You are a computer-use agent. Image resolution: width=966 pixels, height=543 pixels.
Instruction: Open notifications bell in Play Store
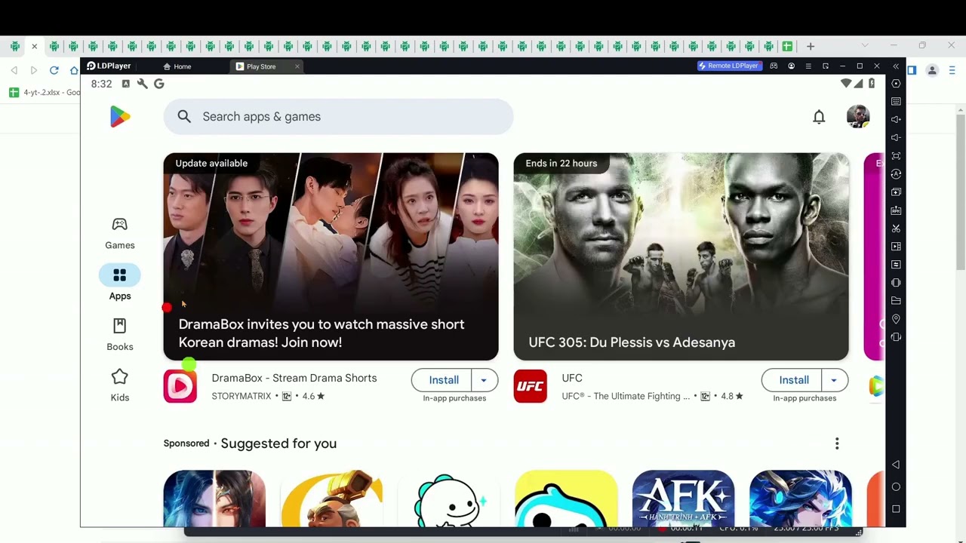(819, 117)
